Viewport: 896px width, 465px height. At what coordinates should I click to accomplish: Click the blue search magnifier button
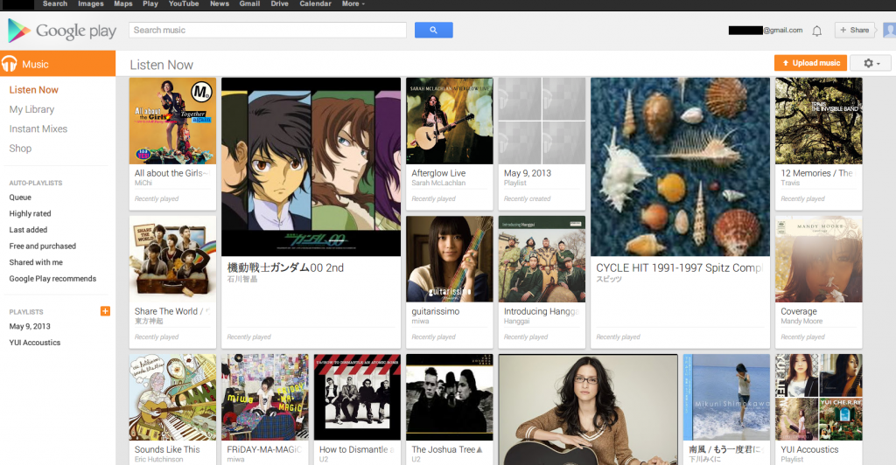(433, 31)
